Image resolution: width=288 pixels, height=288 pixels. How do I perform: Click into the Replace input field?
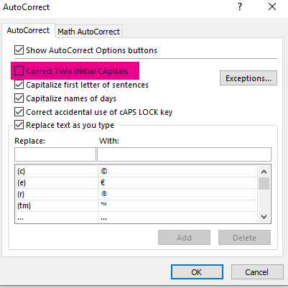55,154
